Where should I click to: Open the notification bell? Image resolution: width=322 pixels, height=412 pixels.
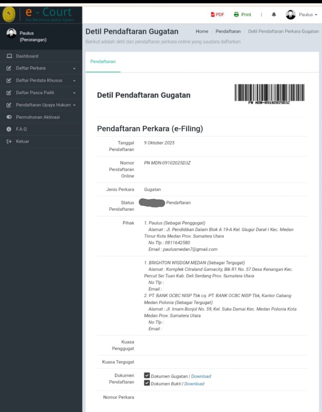click(274, 15)
